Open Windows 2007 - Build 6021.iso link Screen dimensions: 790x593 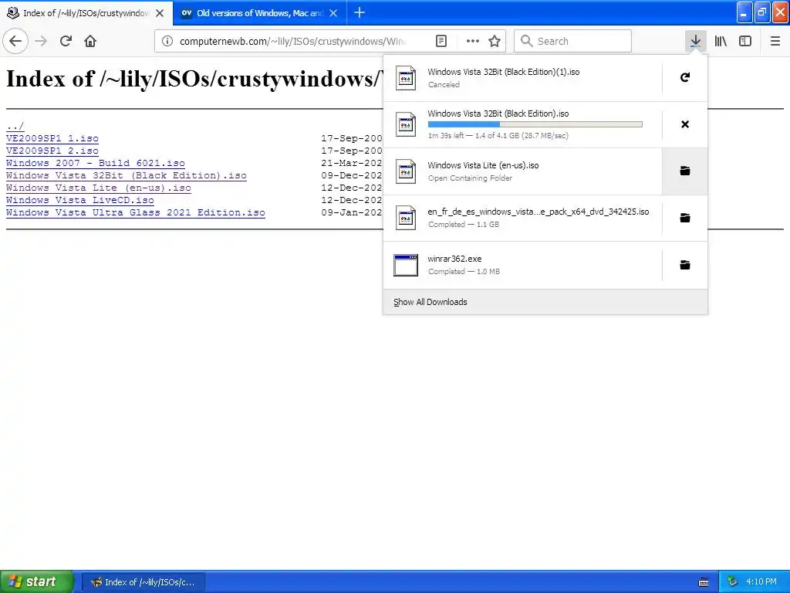coord(96,163)
